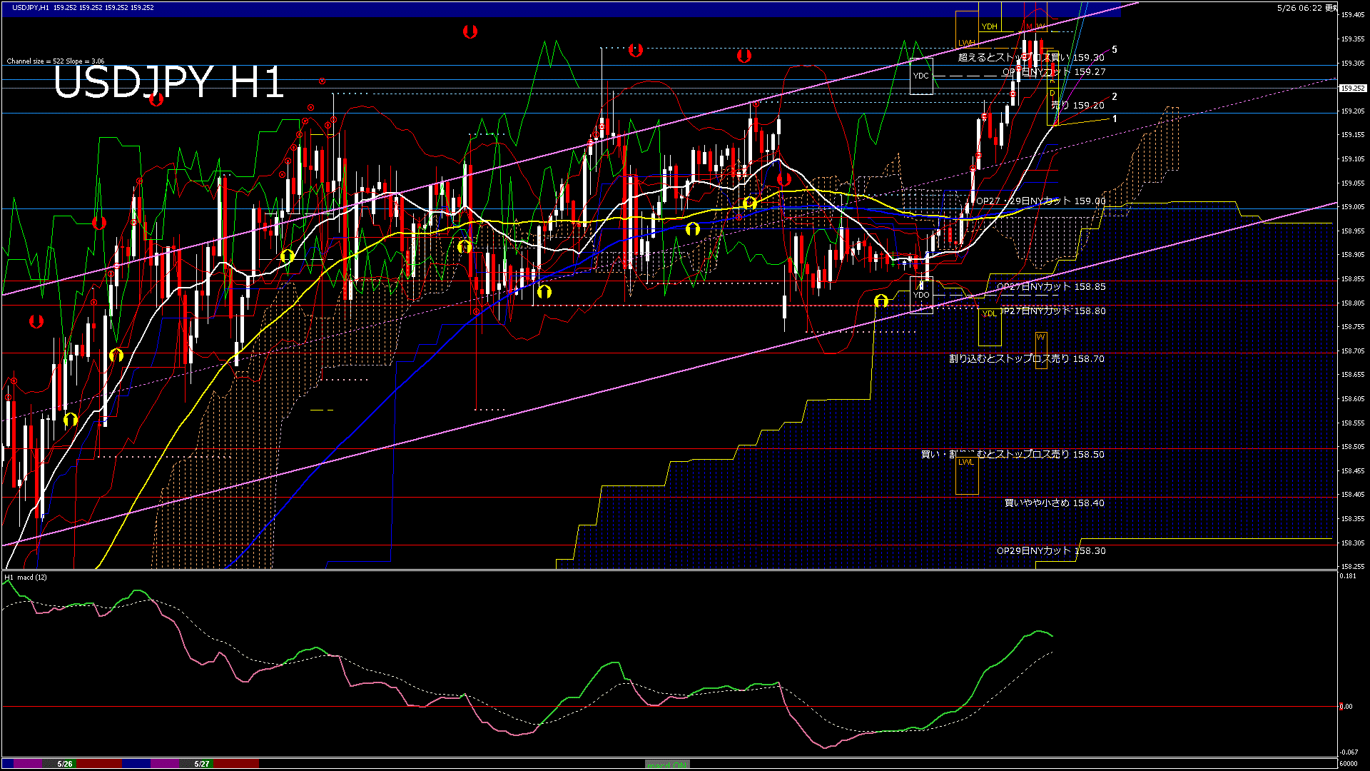Click the 159.405 price scale value

[x=1353, y=15]
